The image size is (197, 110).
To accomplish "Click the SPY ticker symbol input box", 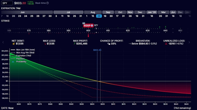I will (7, 3).
